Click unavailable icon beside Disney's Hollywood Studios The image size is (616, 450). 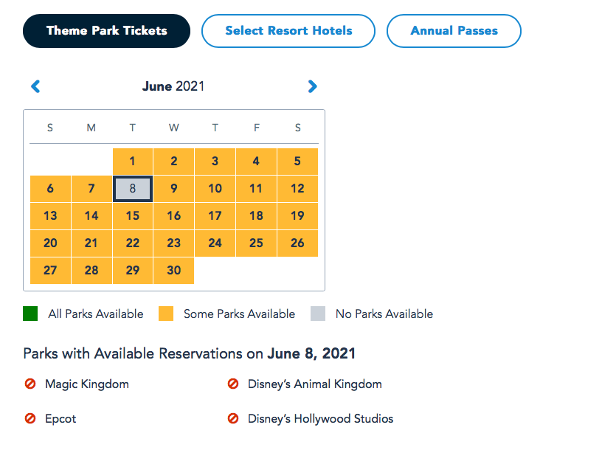pyautogui.click(x=233, y=418)
